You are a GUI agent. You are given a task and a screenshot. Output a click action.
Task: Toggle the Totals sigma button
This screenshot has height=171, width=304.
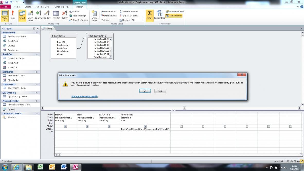tap(149, 16)
